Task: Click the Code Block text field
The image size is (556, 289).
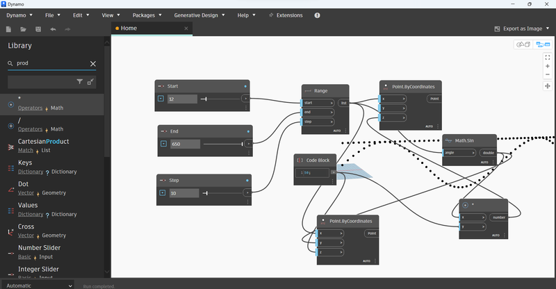Action: click(312, 173)
